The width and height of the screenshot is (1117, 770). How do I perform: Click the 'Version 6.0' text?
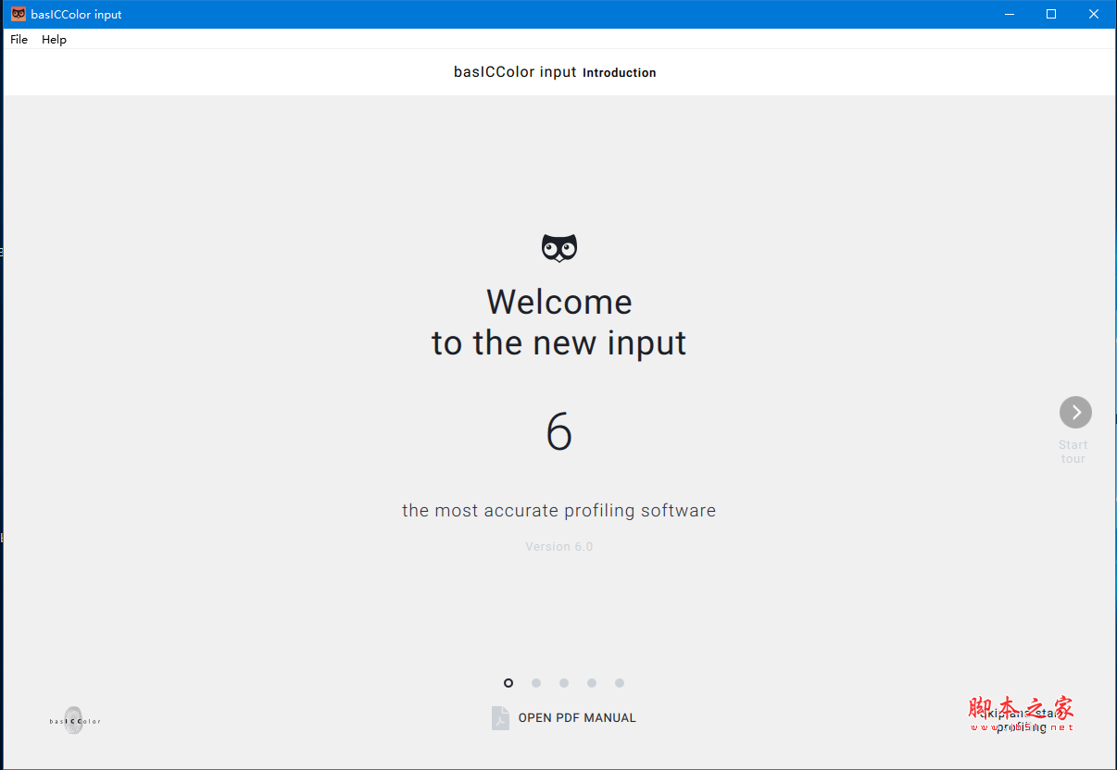tap(559, 547)
